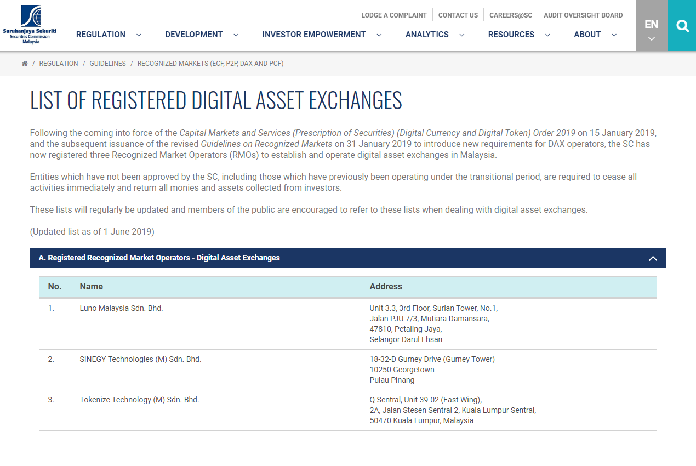Expand the Investor Empowerment chevron

point(379,35)
